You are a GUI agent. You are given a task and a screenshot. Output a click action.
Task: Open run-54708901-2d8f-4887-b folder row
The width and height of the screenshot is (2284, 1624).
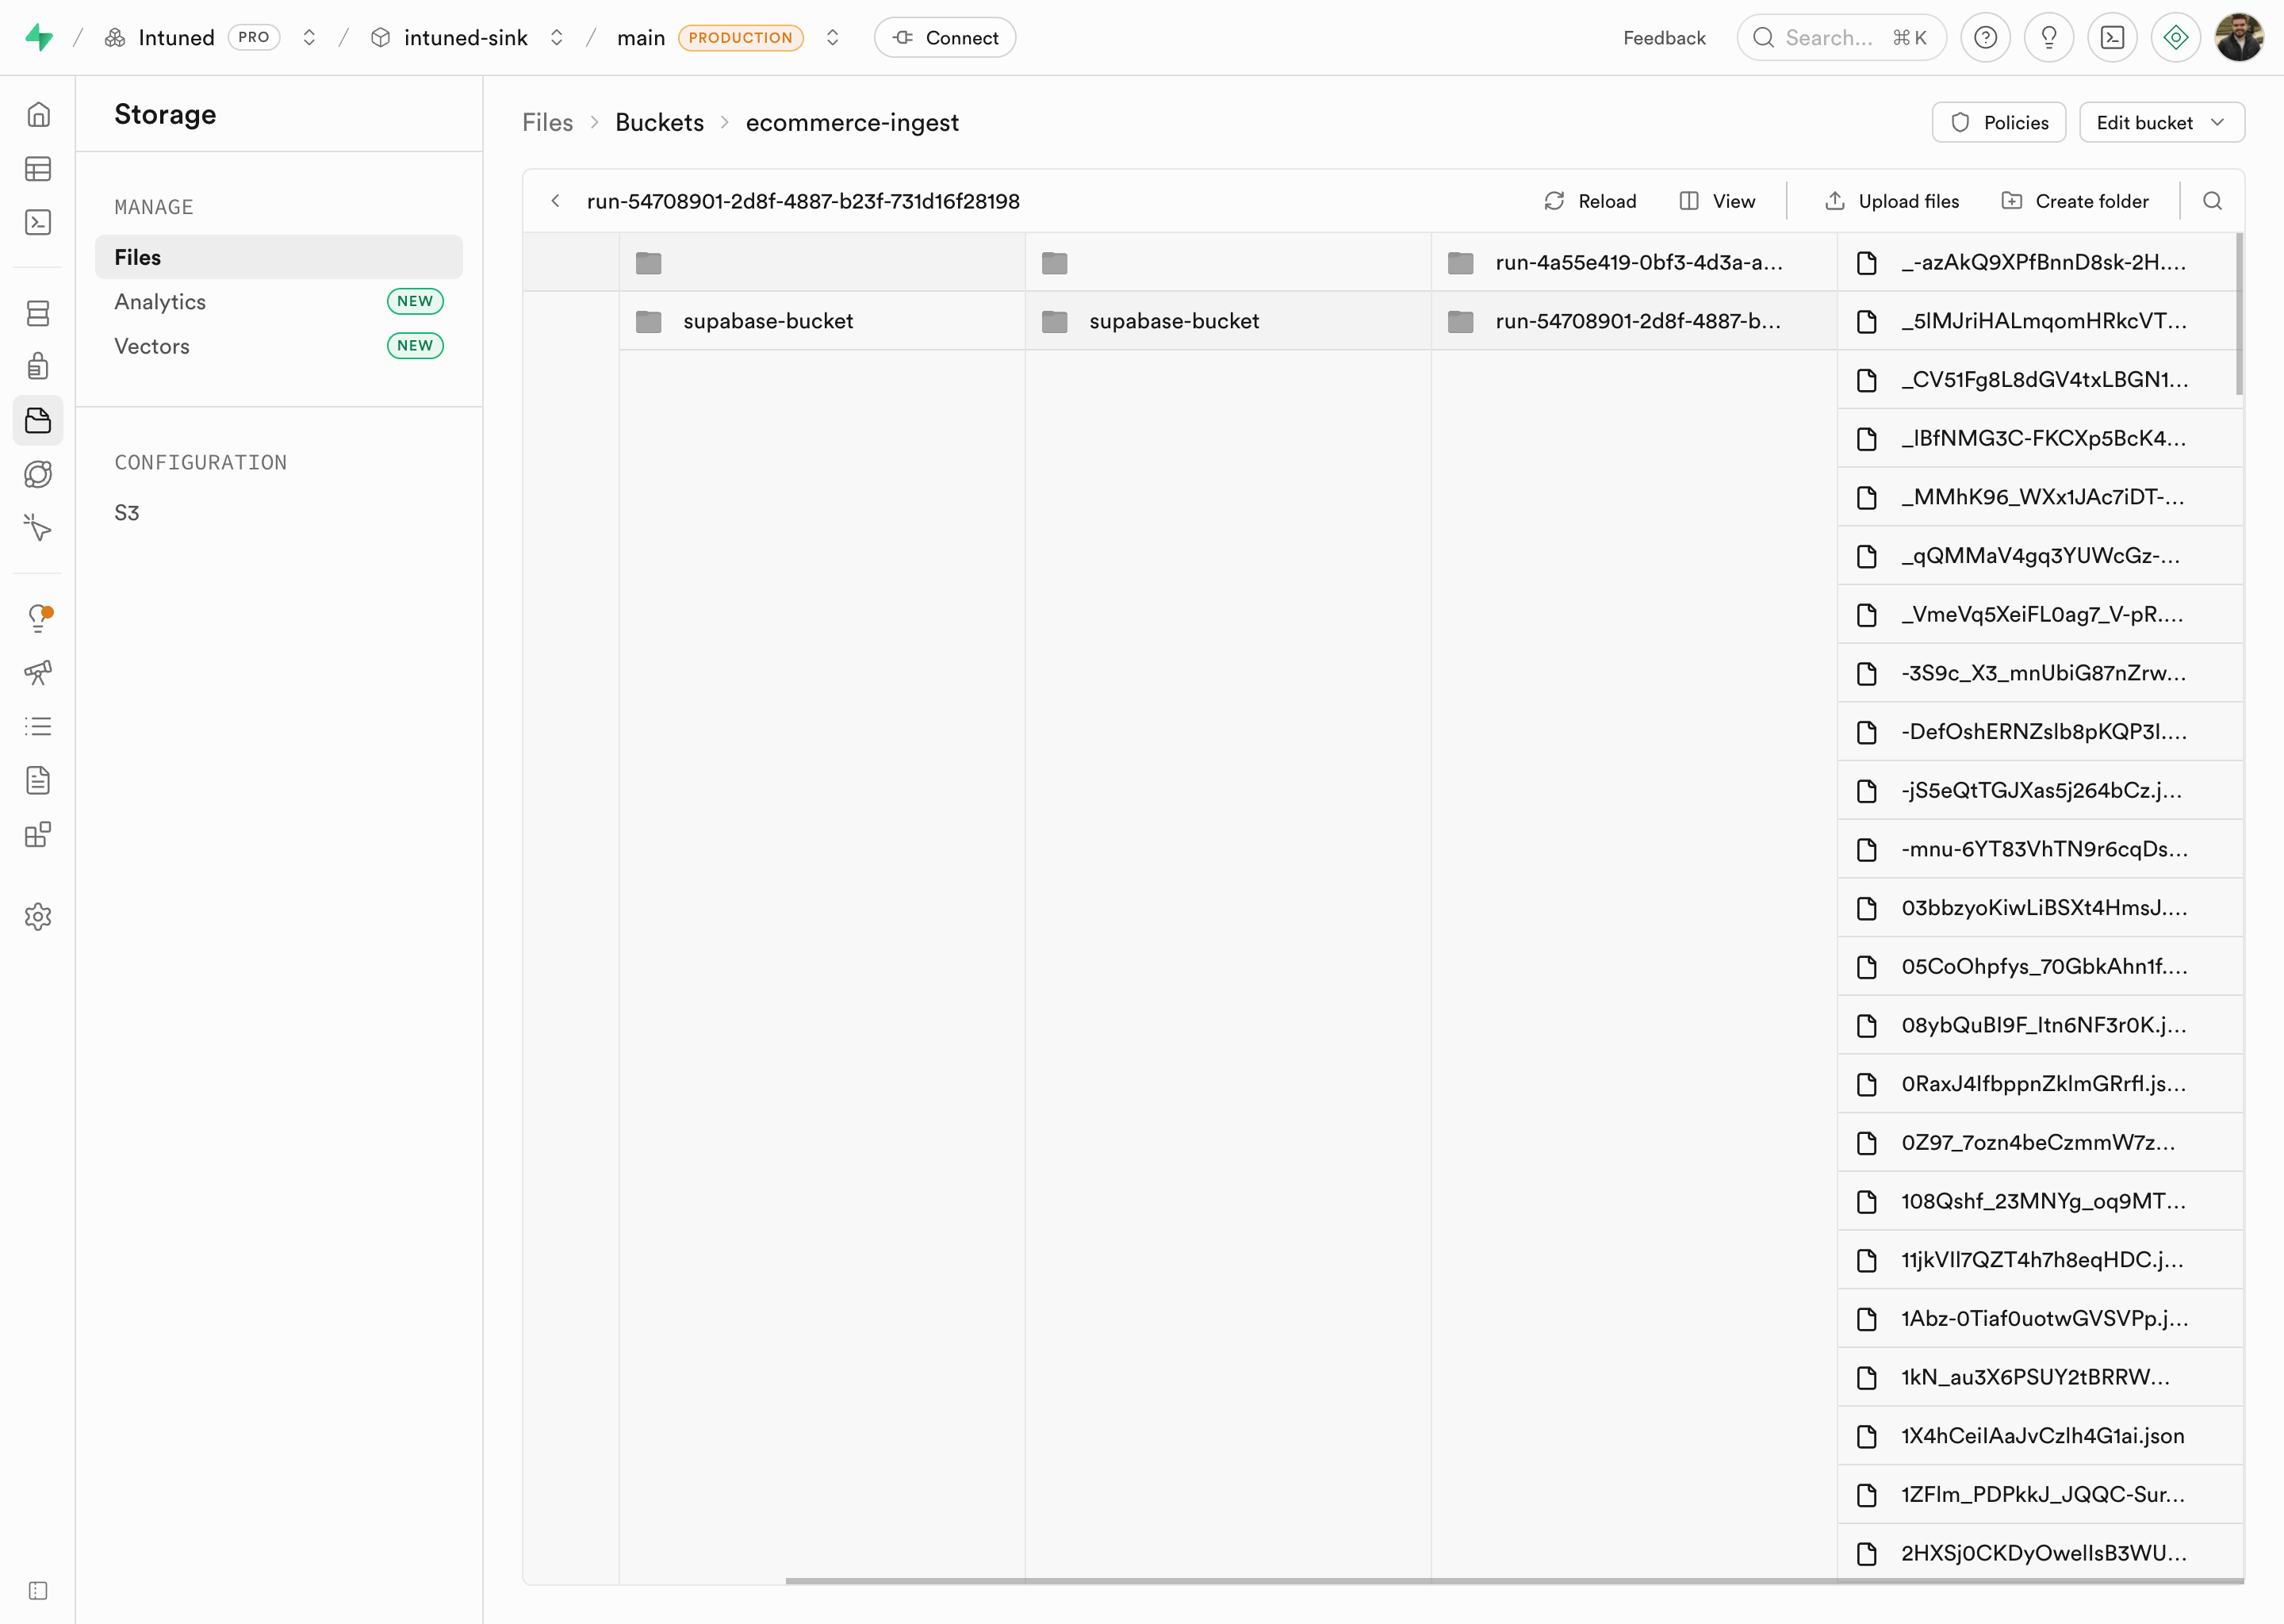[1634, 321]
